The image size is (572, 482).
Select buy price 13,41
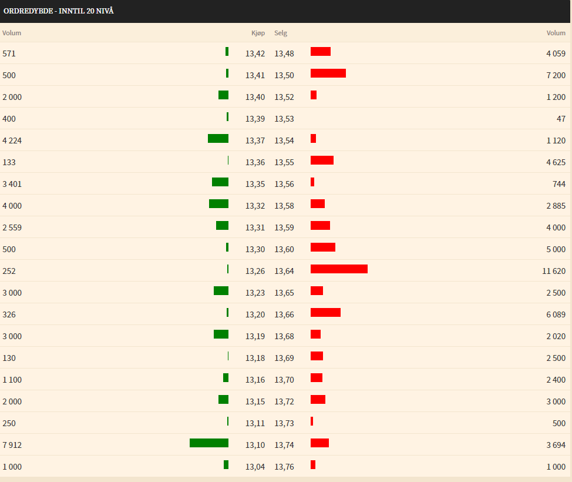(x=255, y=75)
